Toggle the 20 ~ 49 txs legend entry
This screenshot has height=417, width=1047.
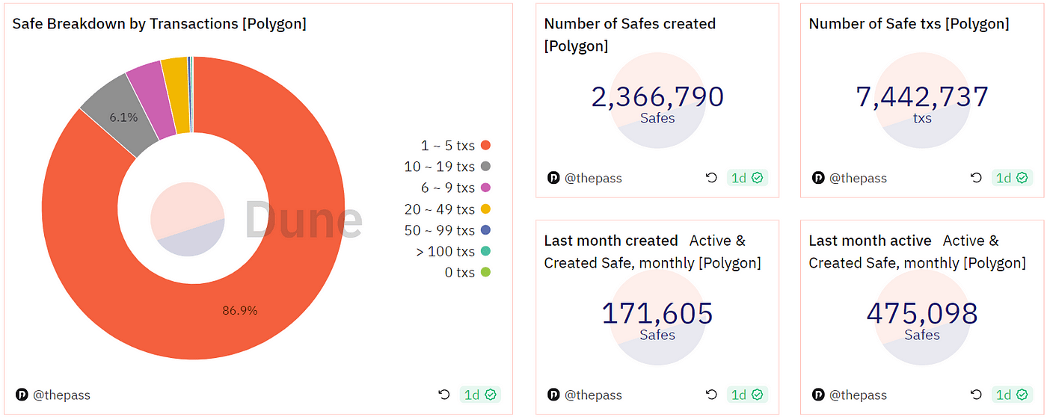(x=447, y=209)
